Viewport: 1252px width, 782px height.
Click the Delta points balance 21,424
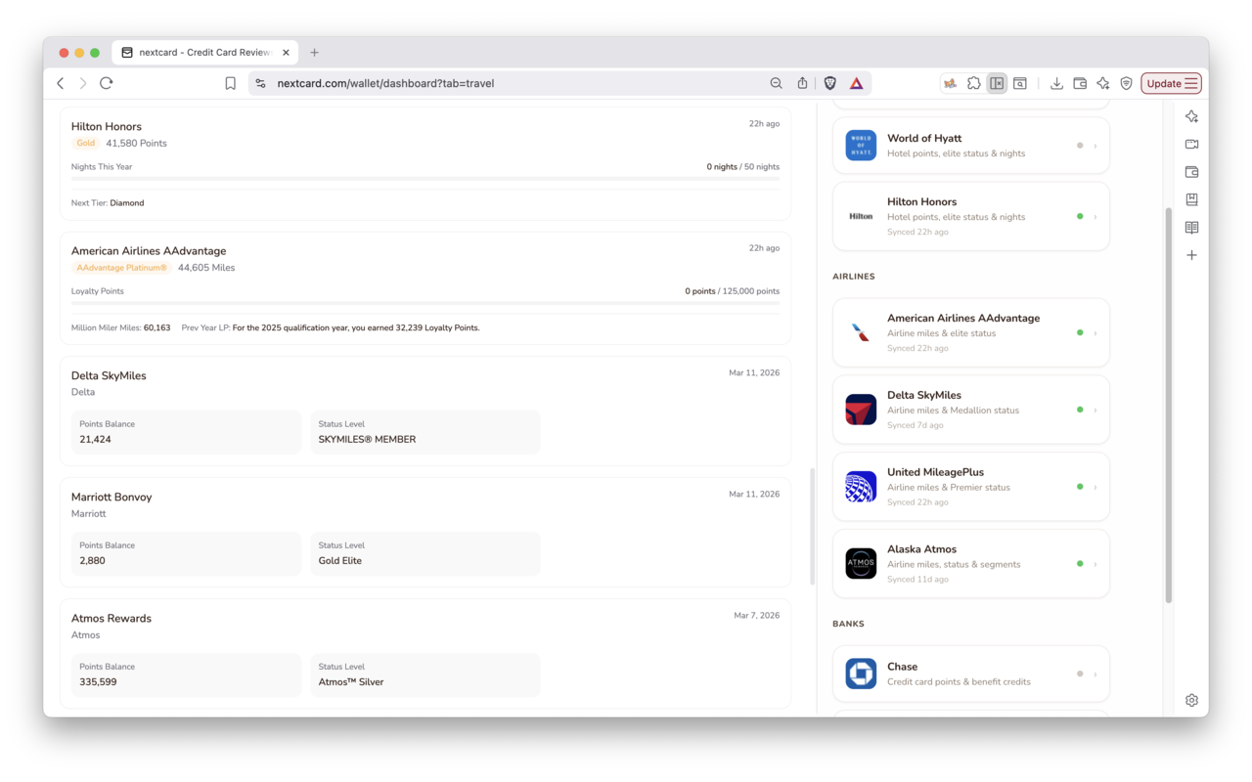click(96, 440)
